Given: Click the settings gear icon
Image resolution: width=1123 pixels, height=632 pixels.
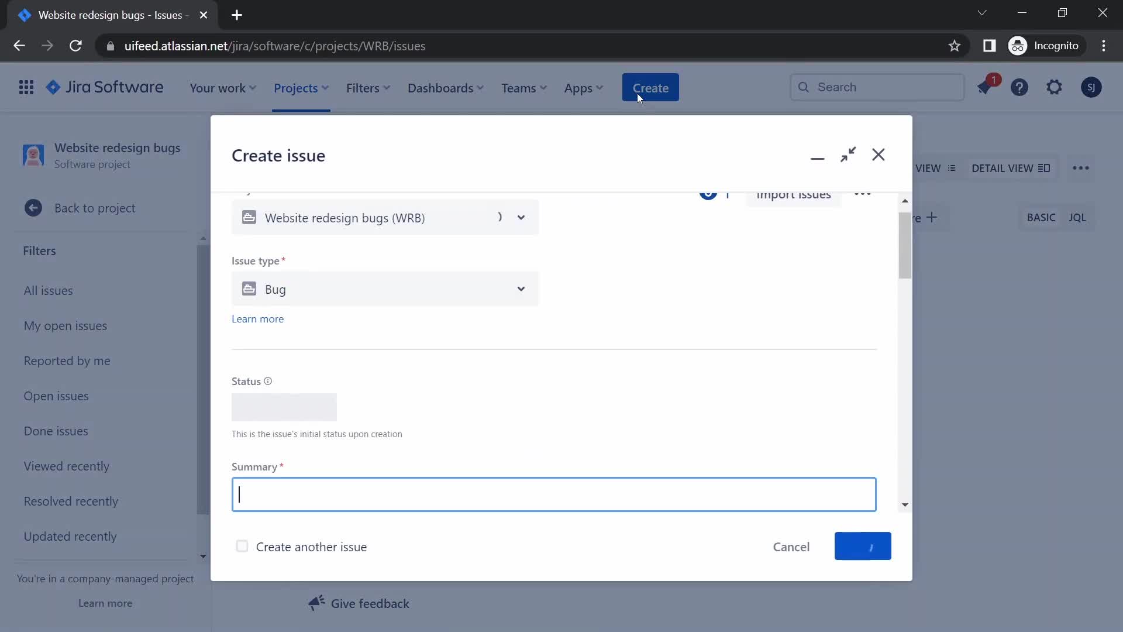Looking at the screenshot, I should (1055, 87).
